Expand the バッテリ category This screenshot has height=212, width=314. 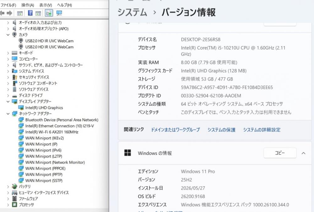tap(8, 187)
